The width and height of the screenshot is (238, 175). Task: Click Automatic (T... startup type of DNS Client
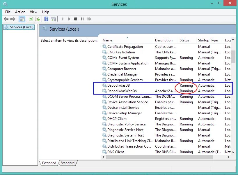pyautogui.click(x=209, y=152)
